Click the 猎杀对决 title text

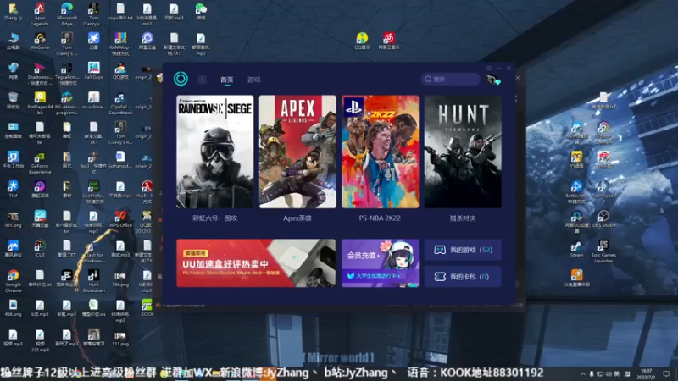tap(463, 218)
